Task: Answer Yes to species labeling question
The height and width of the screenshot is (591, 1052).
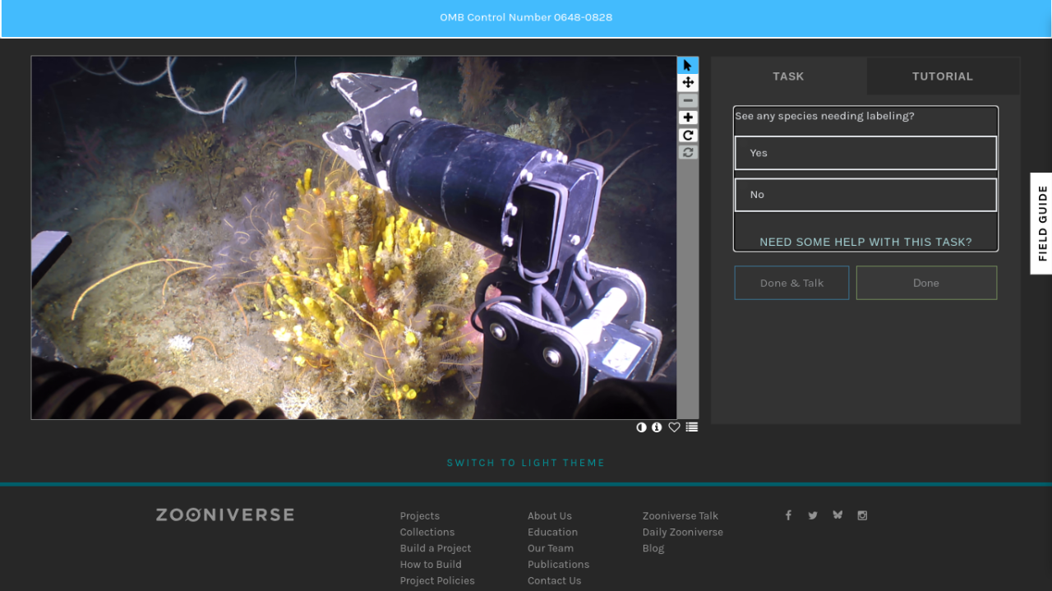Action: coord(865,153)
